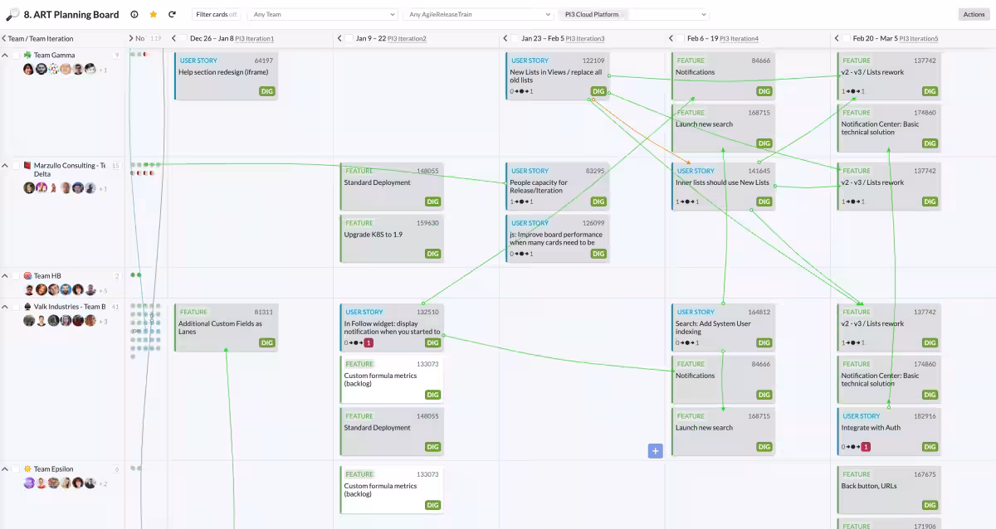The height and width of the screenshot is (529, 996).
Task: Select the Team Gamma row checkbox
Action: (16, 56)
